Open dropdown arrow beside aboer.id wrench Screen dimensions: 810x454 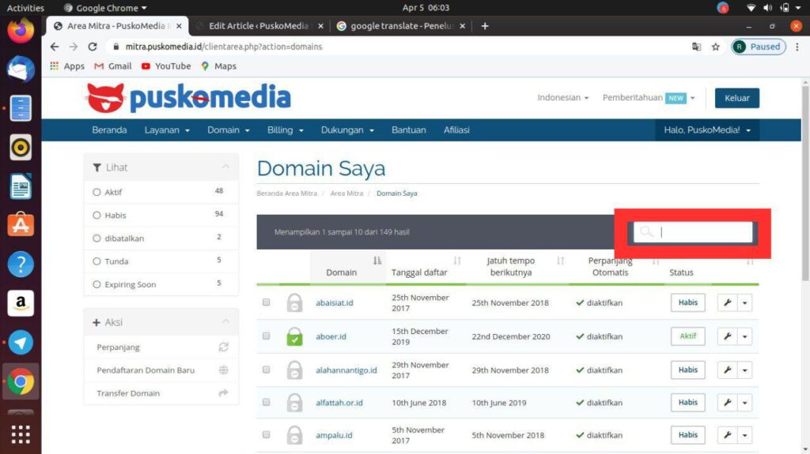pos(745,336)
